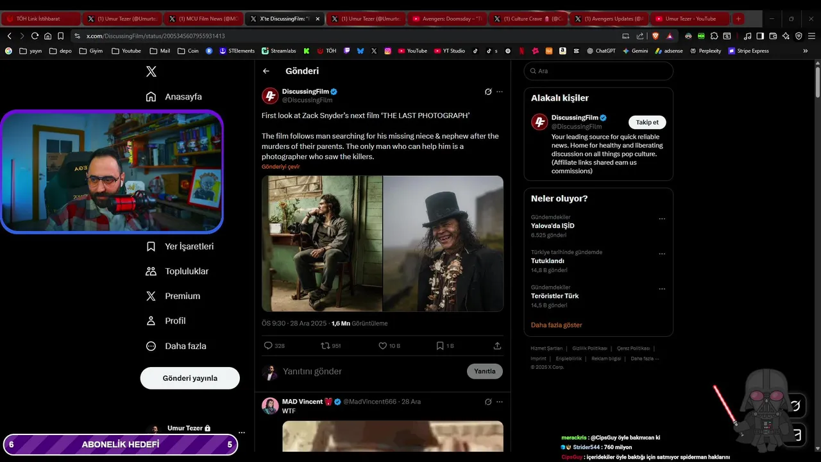
Task: Click the browser reload button
Action: tap(35, 36)
